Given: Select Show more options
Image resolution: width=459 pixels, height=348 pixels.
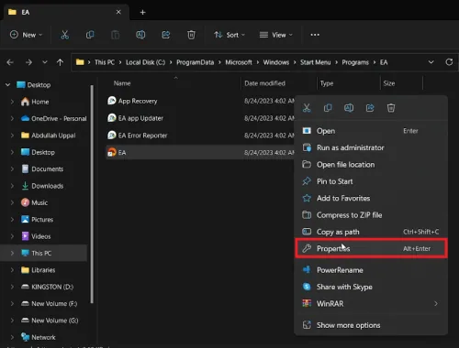Looking at the screenshot, I should coord(371,325).
